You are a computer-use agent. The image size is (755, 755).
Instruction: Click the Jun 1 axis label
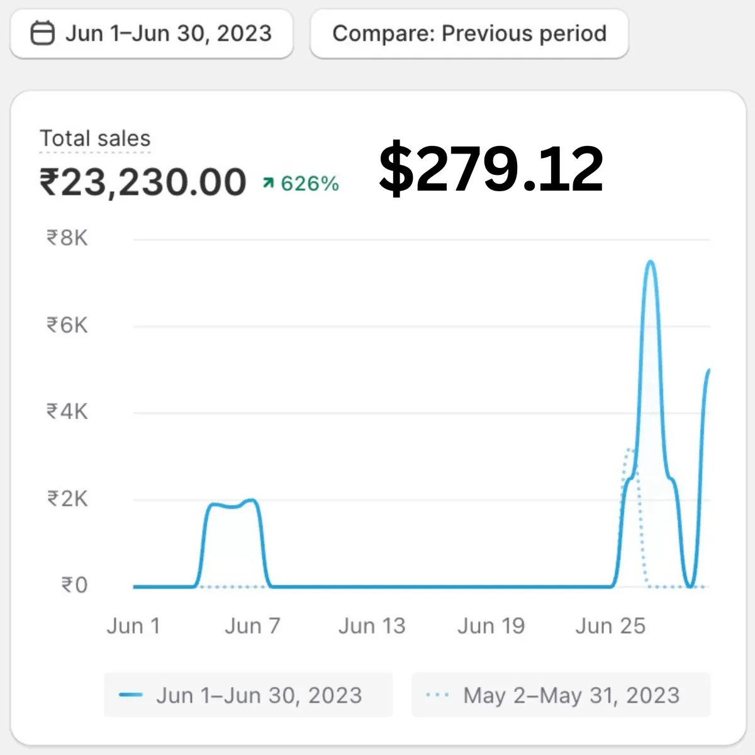pos(133,626)
